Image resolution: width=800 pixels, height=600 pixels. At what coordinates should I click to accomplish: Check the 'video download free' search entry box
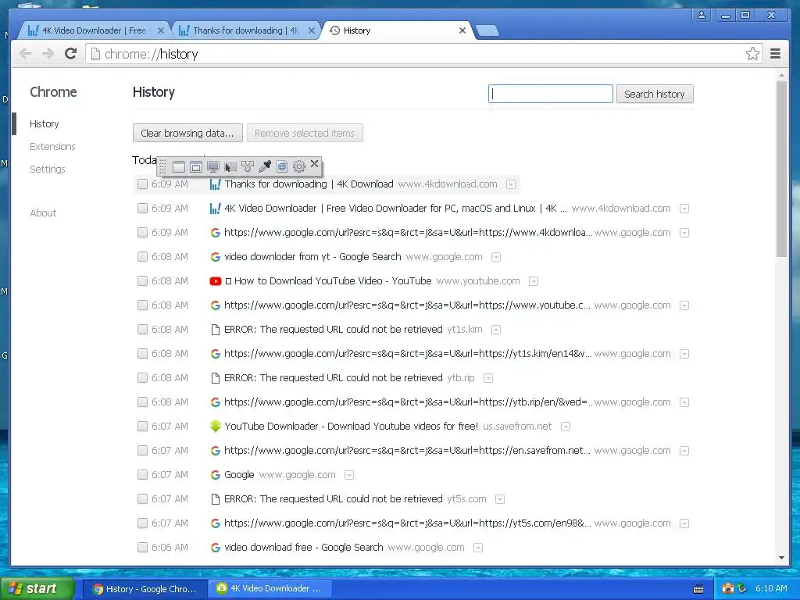tap(142, 548)
